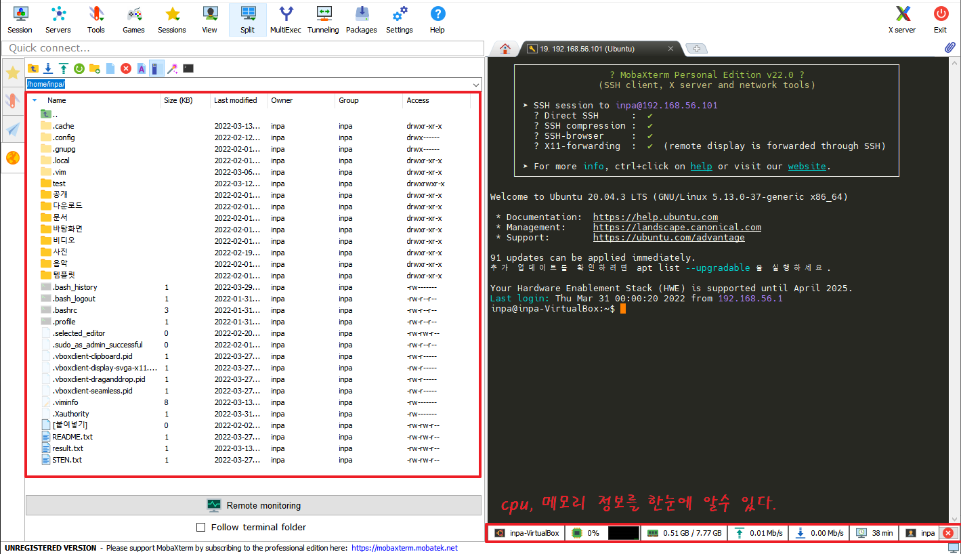
Task: Start MultiExec mode
Action: [286, 19]
